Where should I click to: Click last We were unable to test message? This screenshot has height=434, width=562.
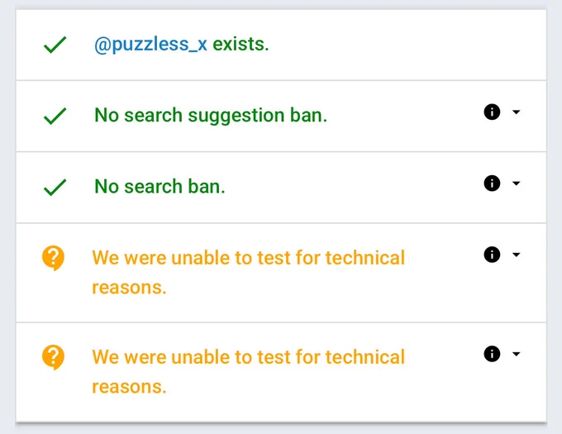tap(249, 372)
